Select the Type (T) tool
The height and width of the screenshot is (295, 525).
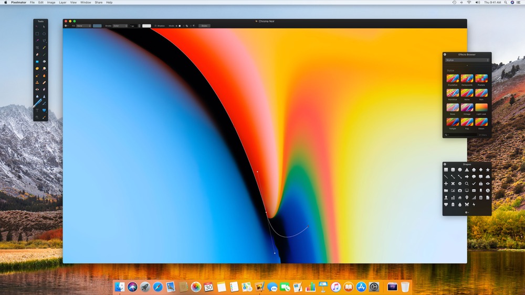click(37, 111)
